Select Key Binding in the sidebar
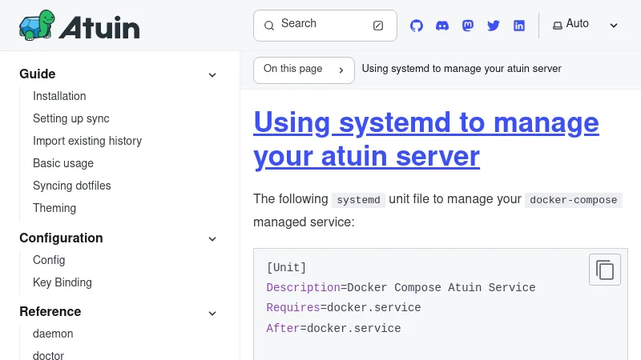The height and width of the screenshot is (360, 641). click(62, 282)
